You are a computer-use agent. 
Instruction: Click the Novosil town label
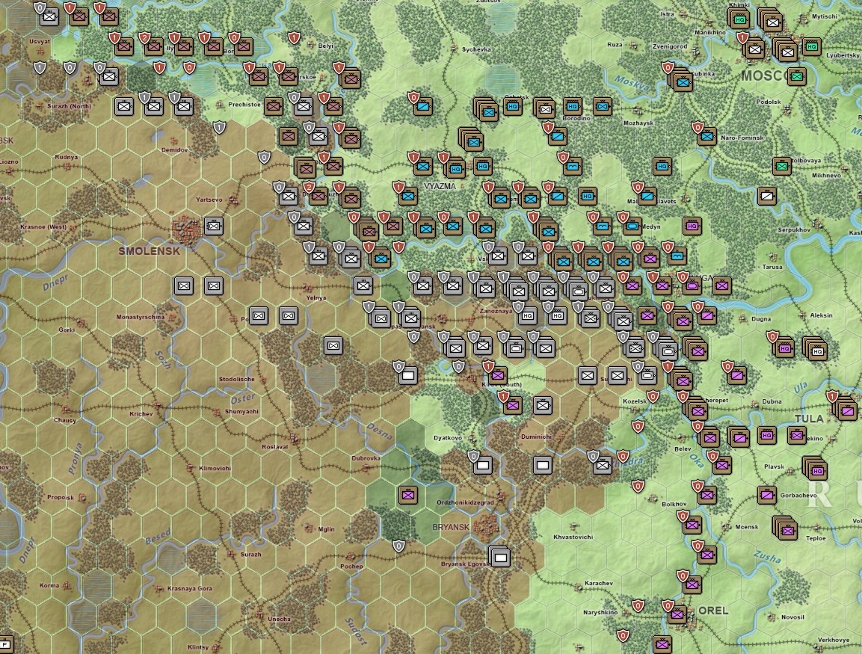click(792, 617)
